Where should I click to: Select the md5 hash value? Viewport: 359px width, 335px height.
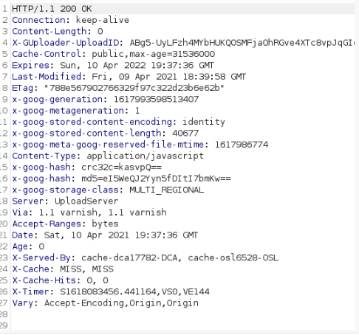(x=157, y=179)
